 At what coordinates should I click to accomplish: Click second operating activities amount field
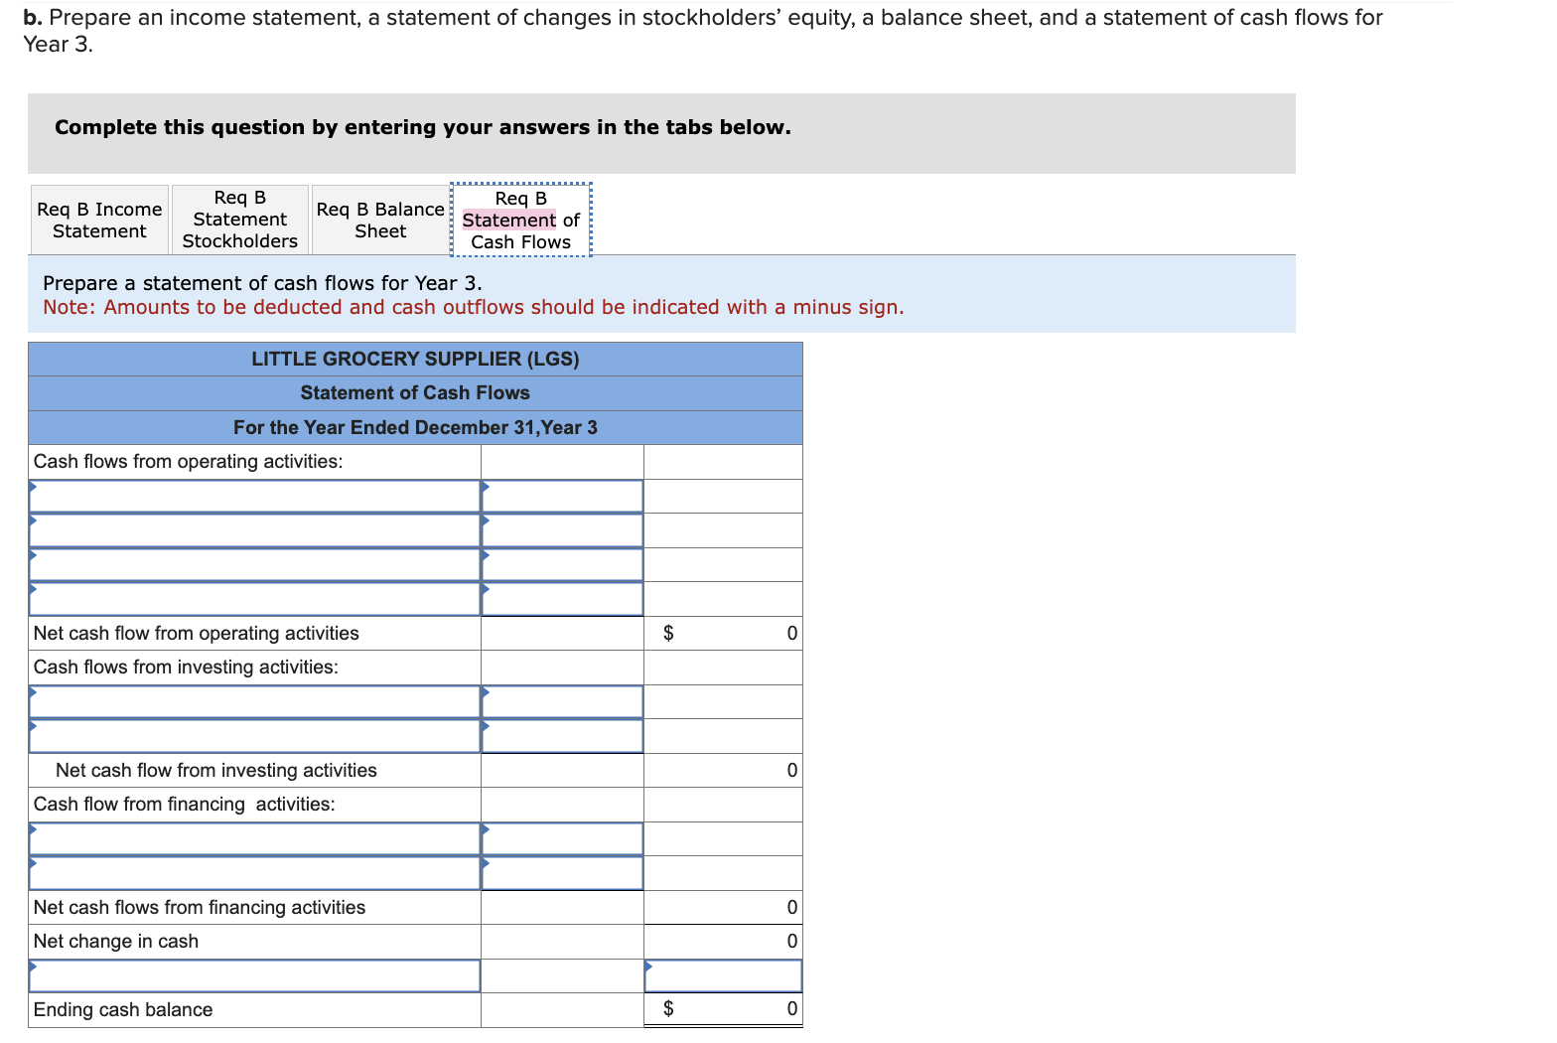562,530
